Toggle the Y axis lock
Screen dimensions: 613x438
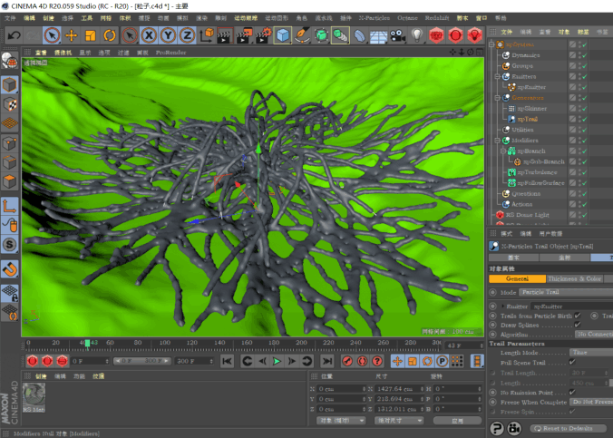[168, 35]
